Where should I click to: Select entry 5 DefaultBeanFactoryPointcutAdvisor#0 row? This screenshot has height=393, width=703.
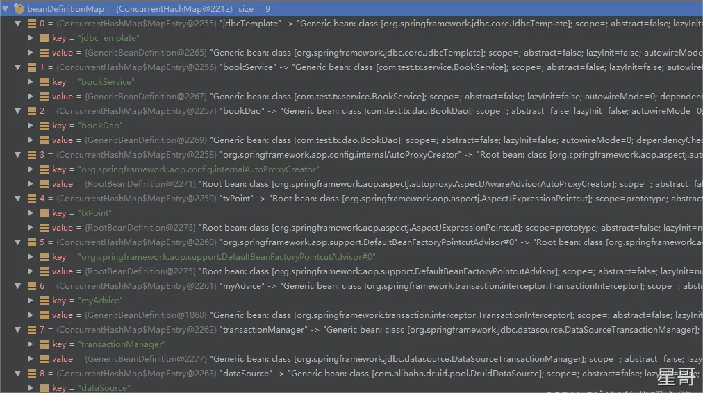[278, 242]
